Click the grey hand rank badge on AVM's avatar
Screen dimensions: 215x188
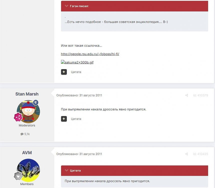(18, 176)
